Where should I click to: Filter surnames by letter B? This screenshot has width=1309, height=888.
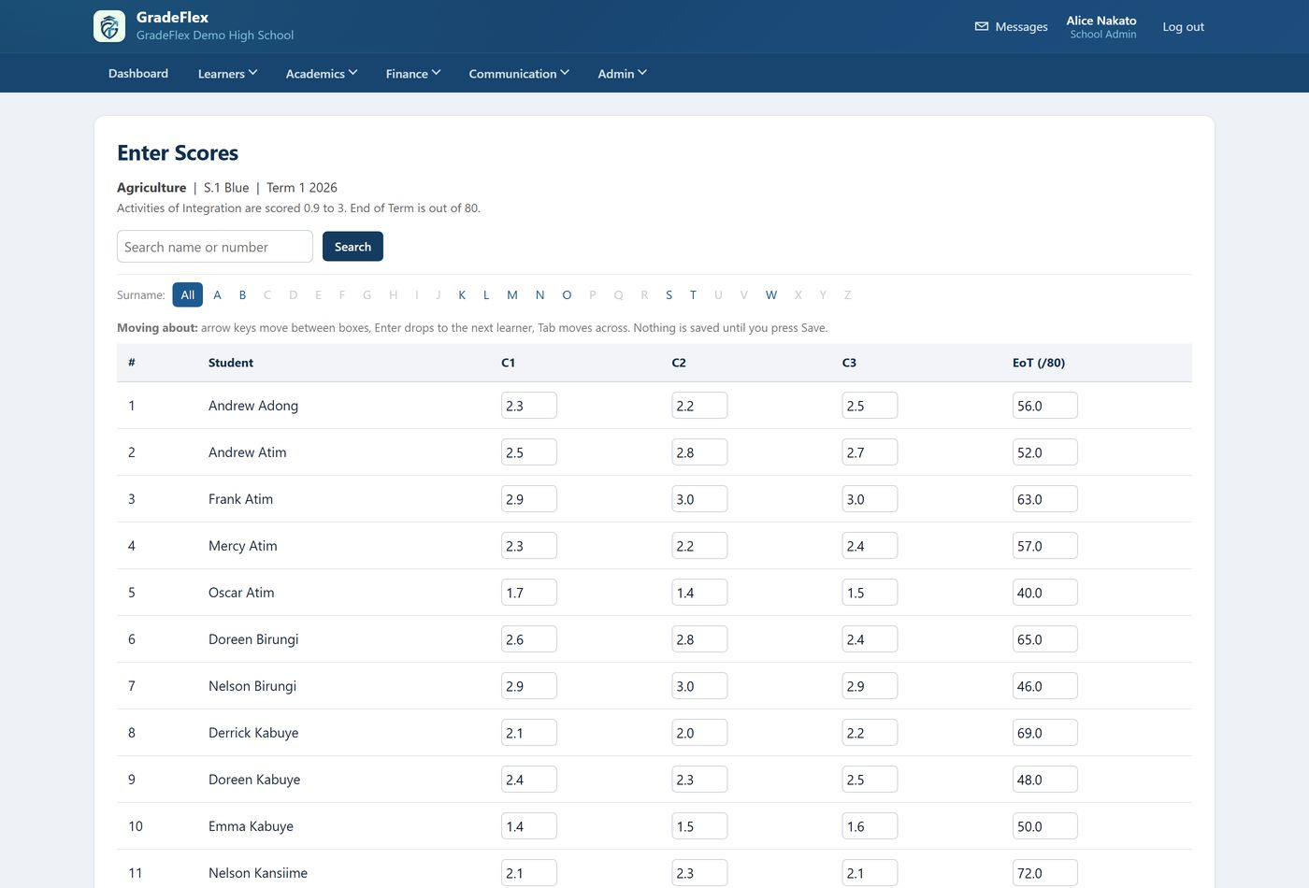pos(242,294)
